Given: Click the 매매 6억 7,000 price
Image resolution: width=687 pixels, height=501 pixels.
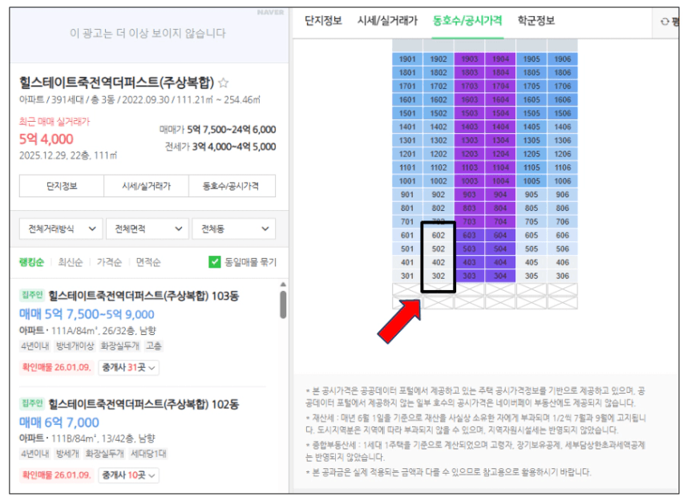Looking at the screenshot, I should [59, 422].
